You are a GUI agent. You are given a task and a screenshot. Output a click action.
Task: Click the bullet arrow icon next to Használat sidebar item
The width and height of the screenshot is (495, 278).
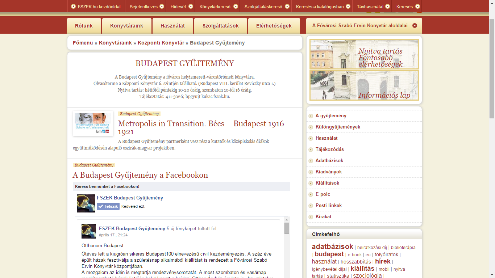pyautogui.click(x=311, y=138)
